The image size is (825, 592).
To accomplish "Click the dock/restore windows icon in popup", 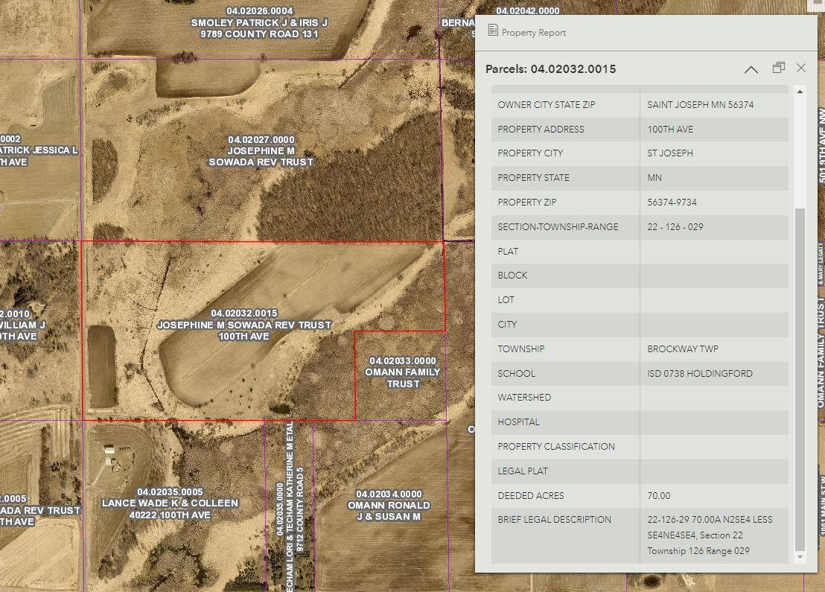I will (x=778, y=68).
